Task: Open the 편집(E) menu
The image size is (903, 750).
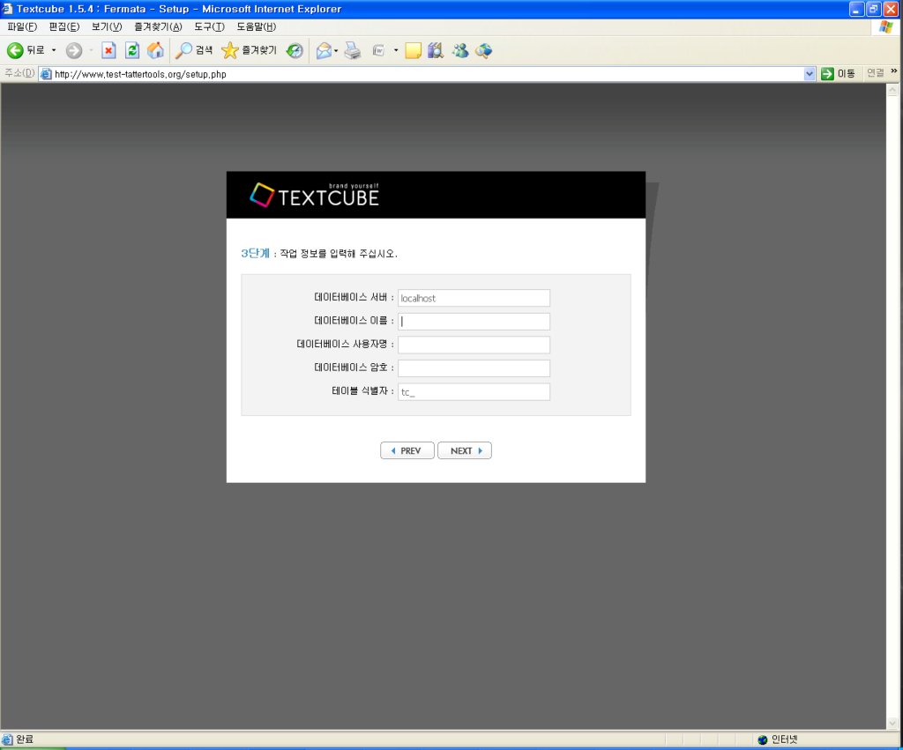Action: [63, 27]
